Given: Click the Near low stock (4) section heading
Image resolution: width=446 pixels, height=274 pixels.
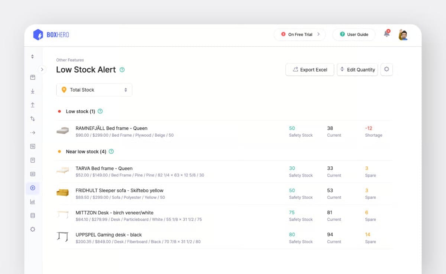Looking at the screenshot, I should (x=86, y=151).
